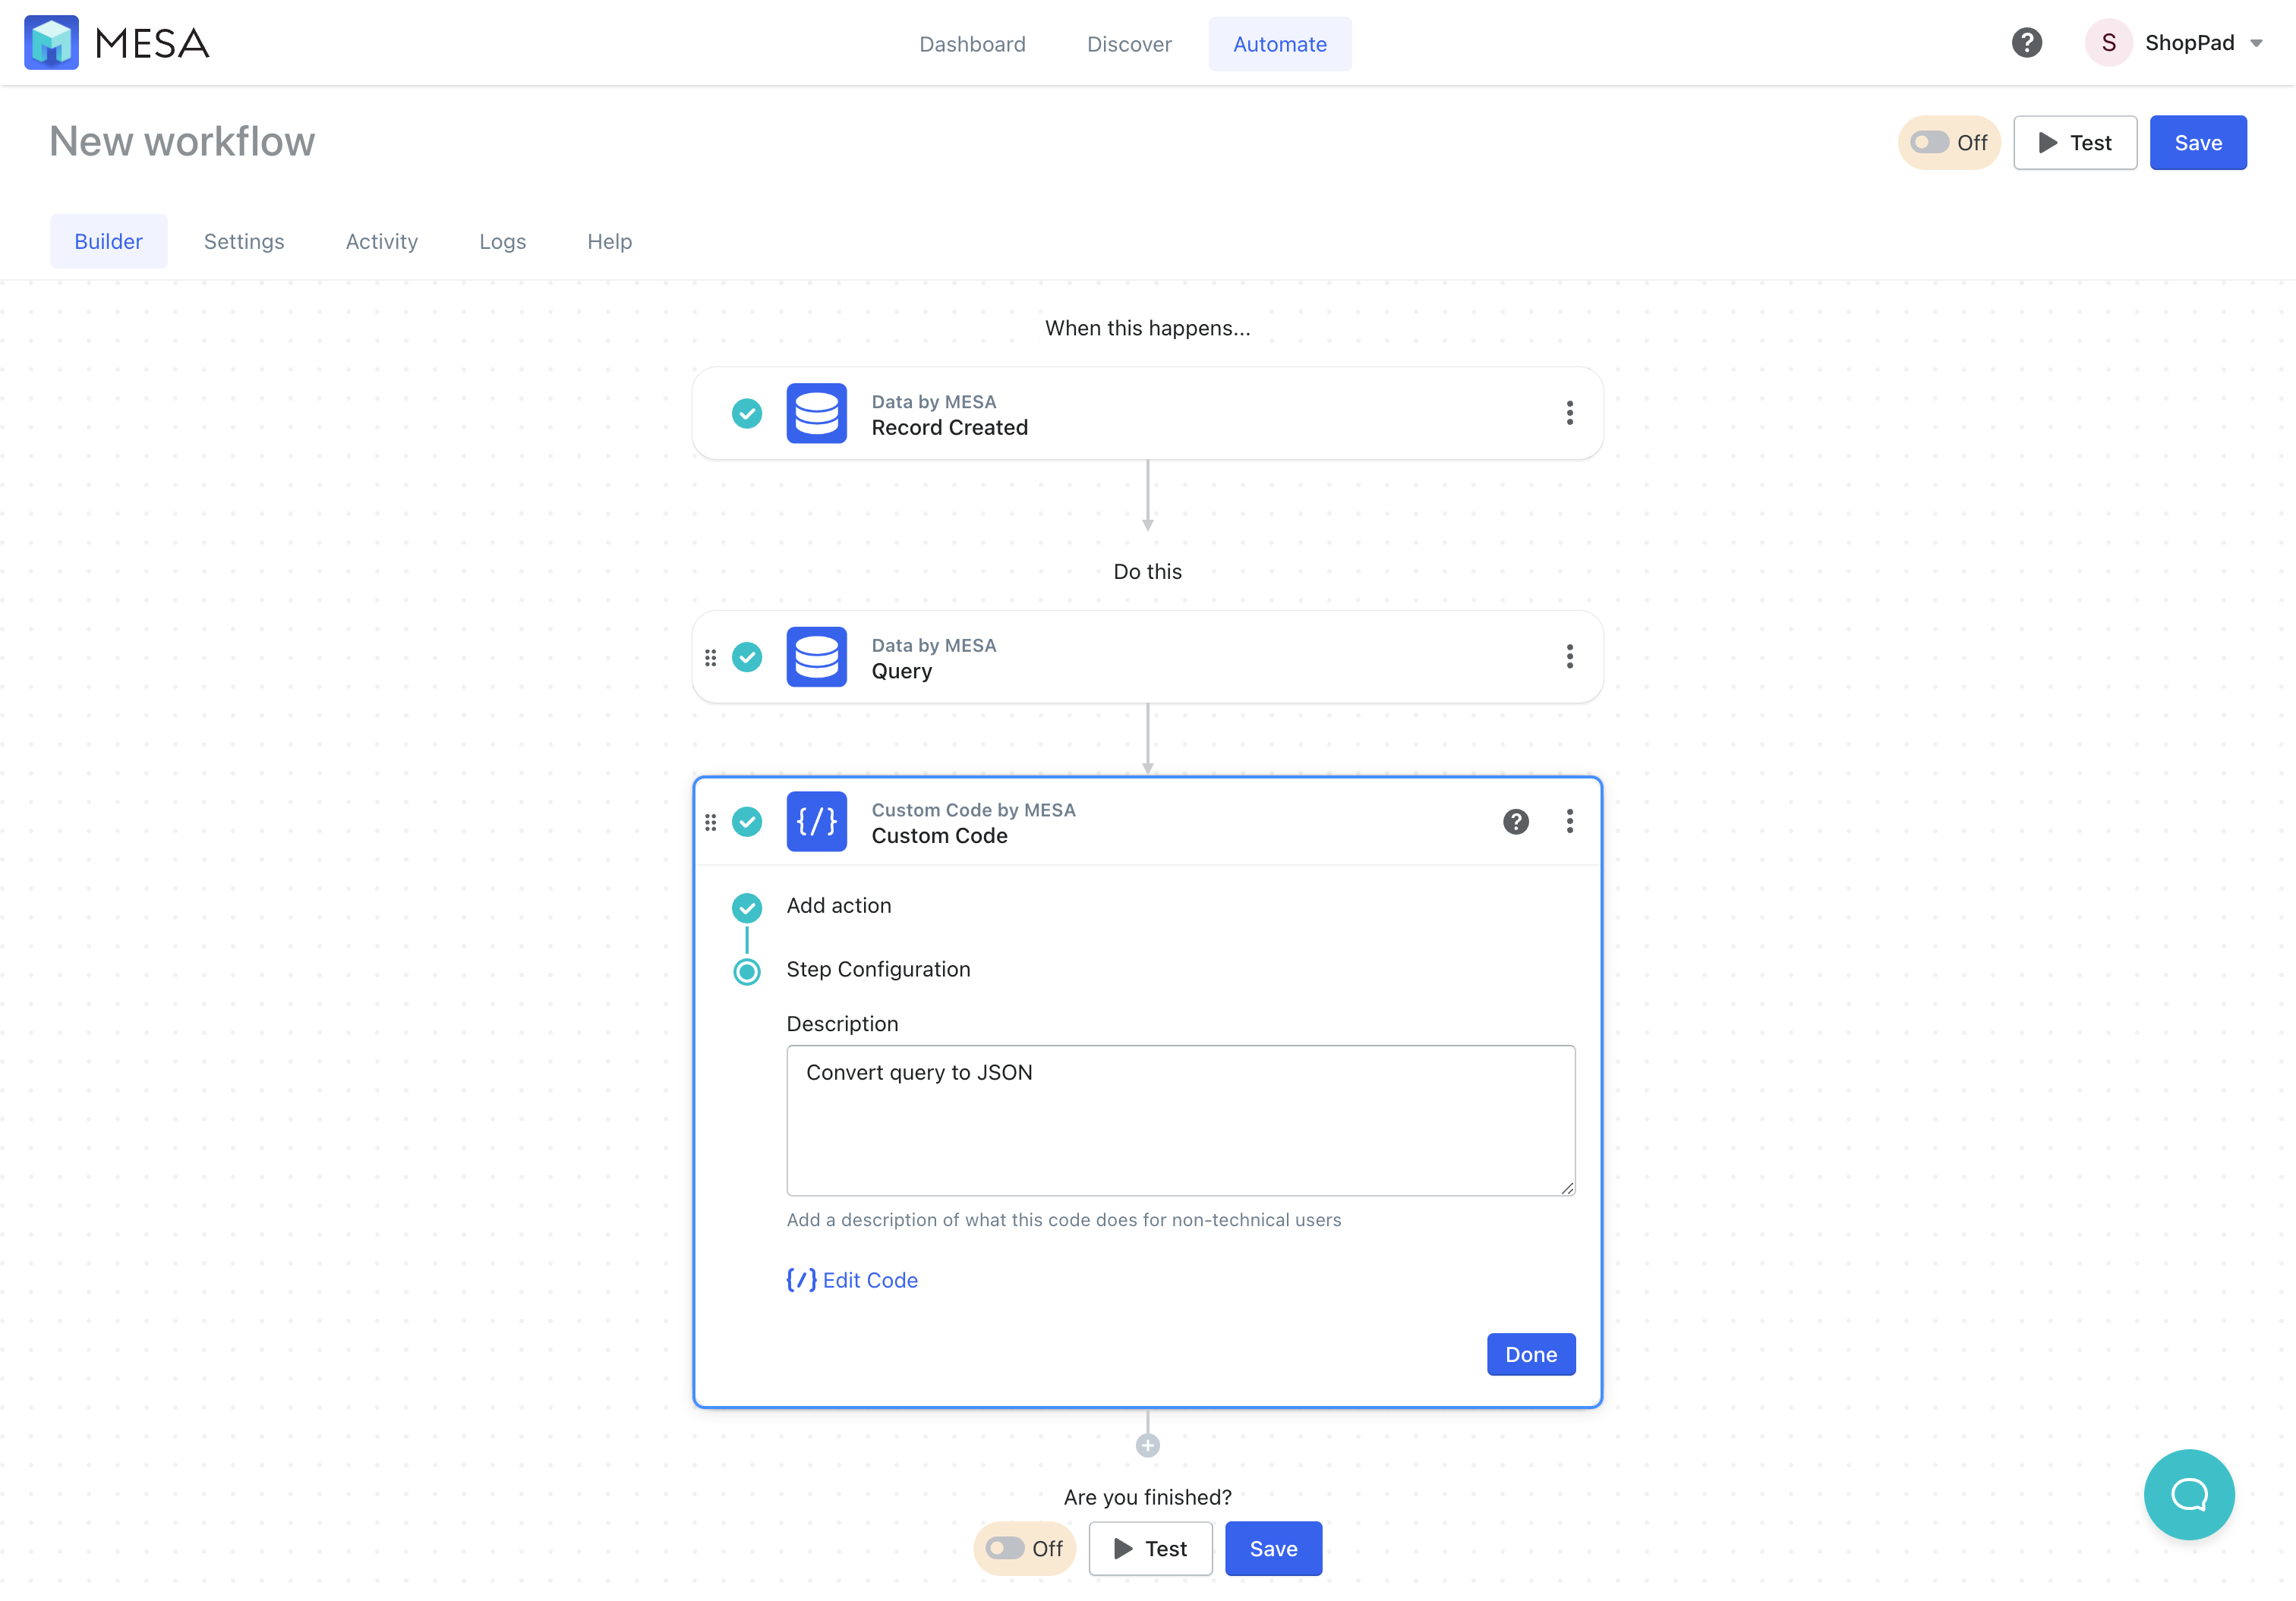Open the Query action card
The height and width of the screenshot is (1601, 2296).
1147,656
